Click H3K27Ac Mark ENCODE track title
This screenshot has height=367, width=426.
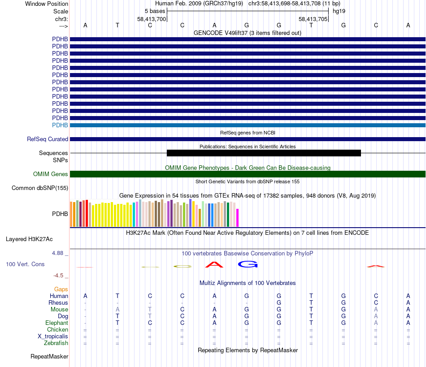click(247, 233)
